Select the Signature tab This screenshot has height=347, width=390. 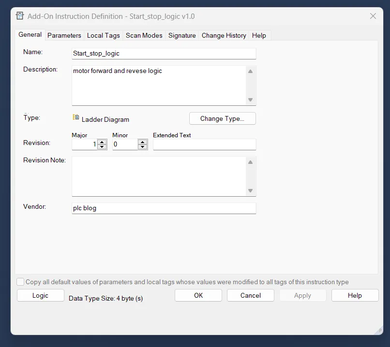[x=182, y=35]
